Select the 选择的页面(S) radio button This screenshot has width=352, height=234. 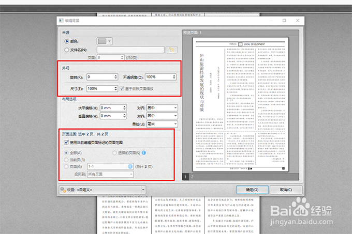pyautogui.click(x=114, y=153)
